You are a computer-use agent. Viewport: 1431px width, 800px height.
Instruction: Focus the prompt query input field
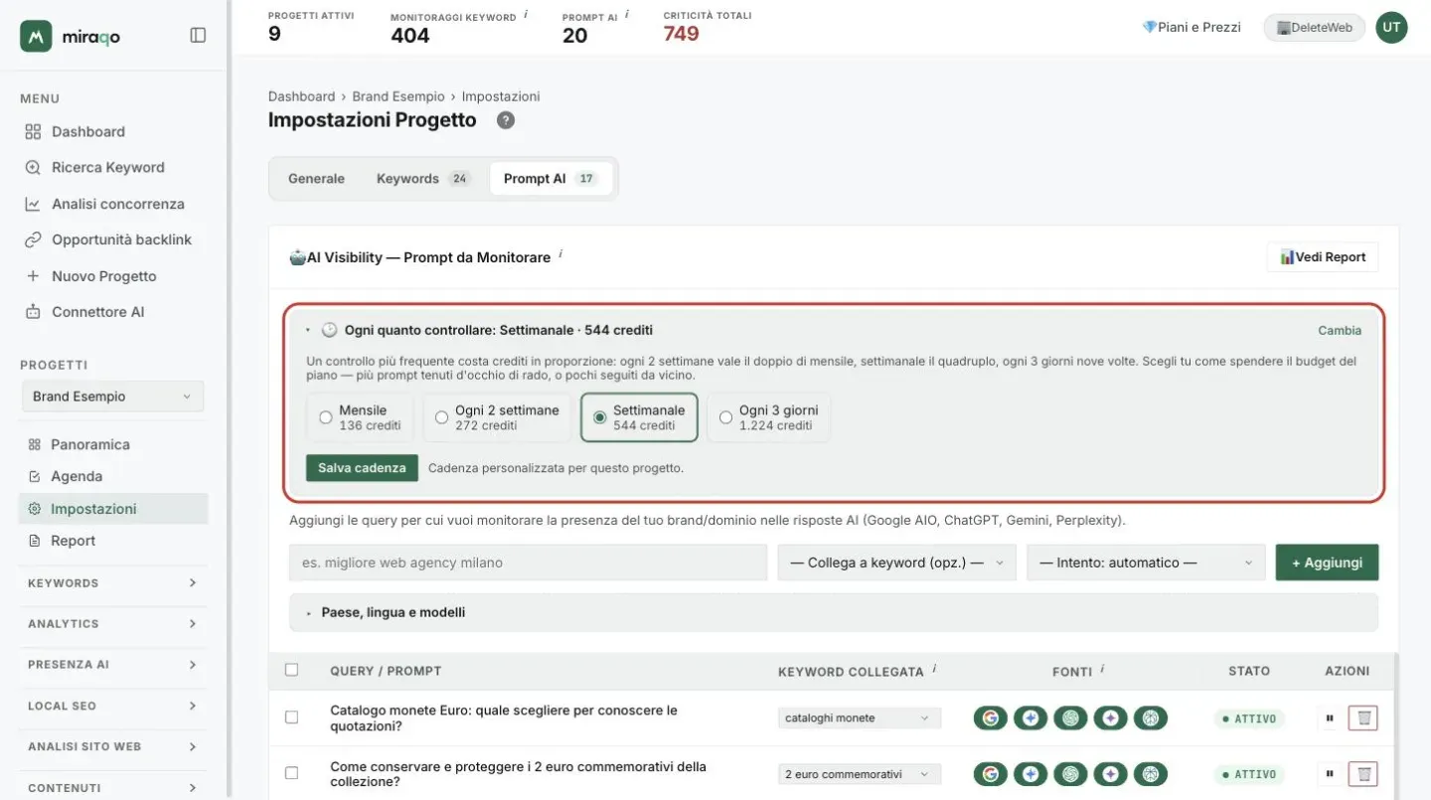(x=529, y=562)
